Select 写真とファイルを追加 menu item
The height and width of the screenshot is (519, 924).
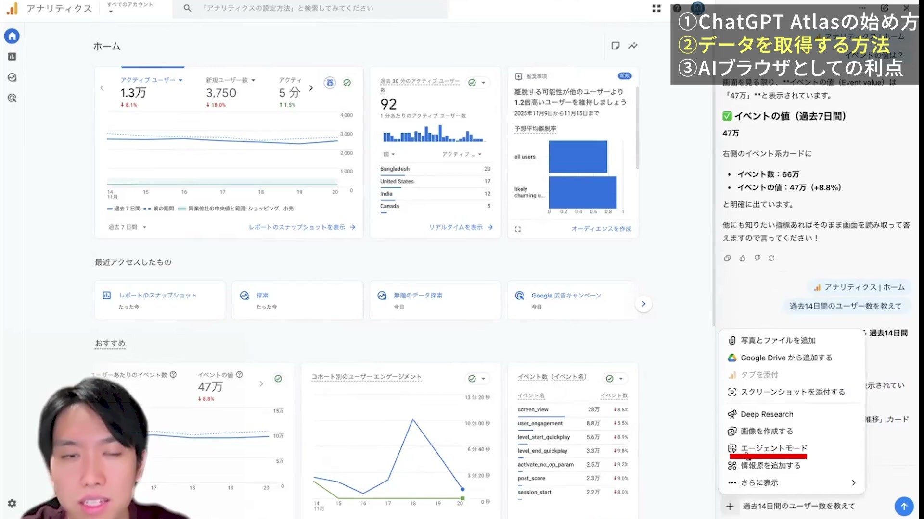[x=792, y=341]
